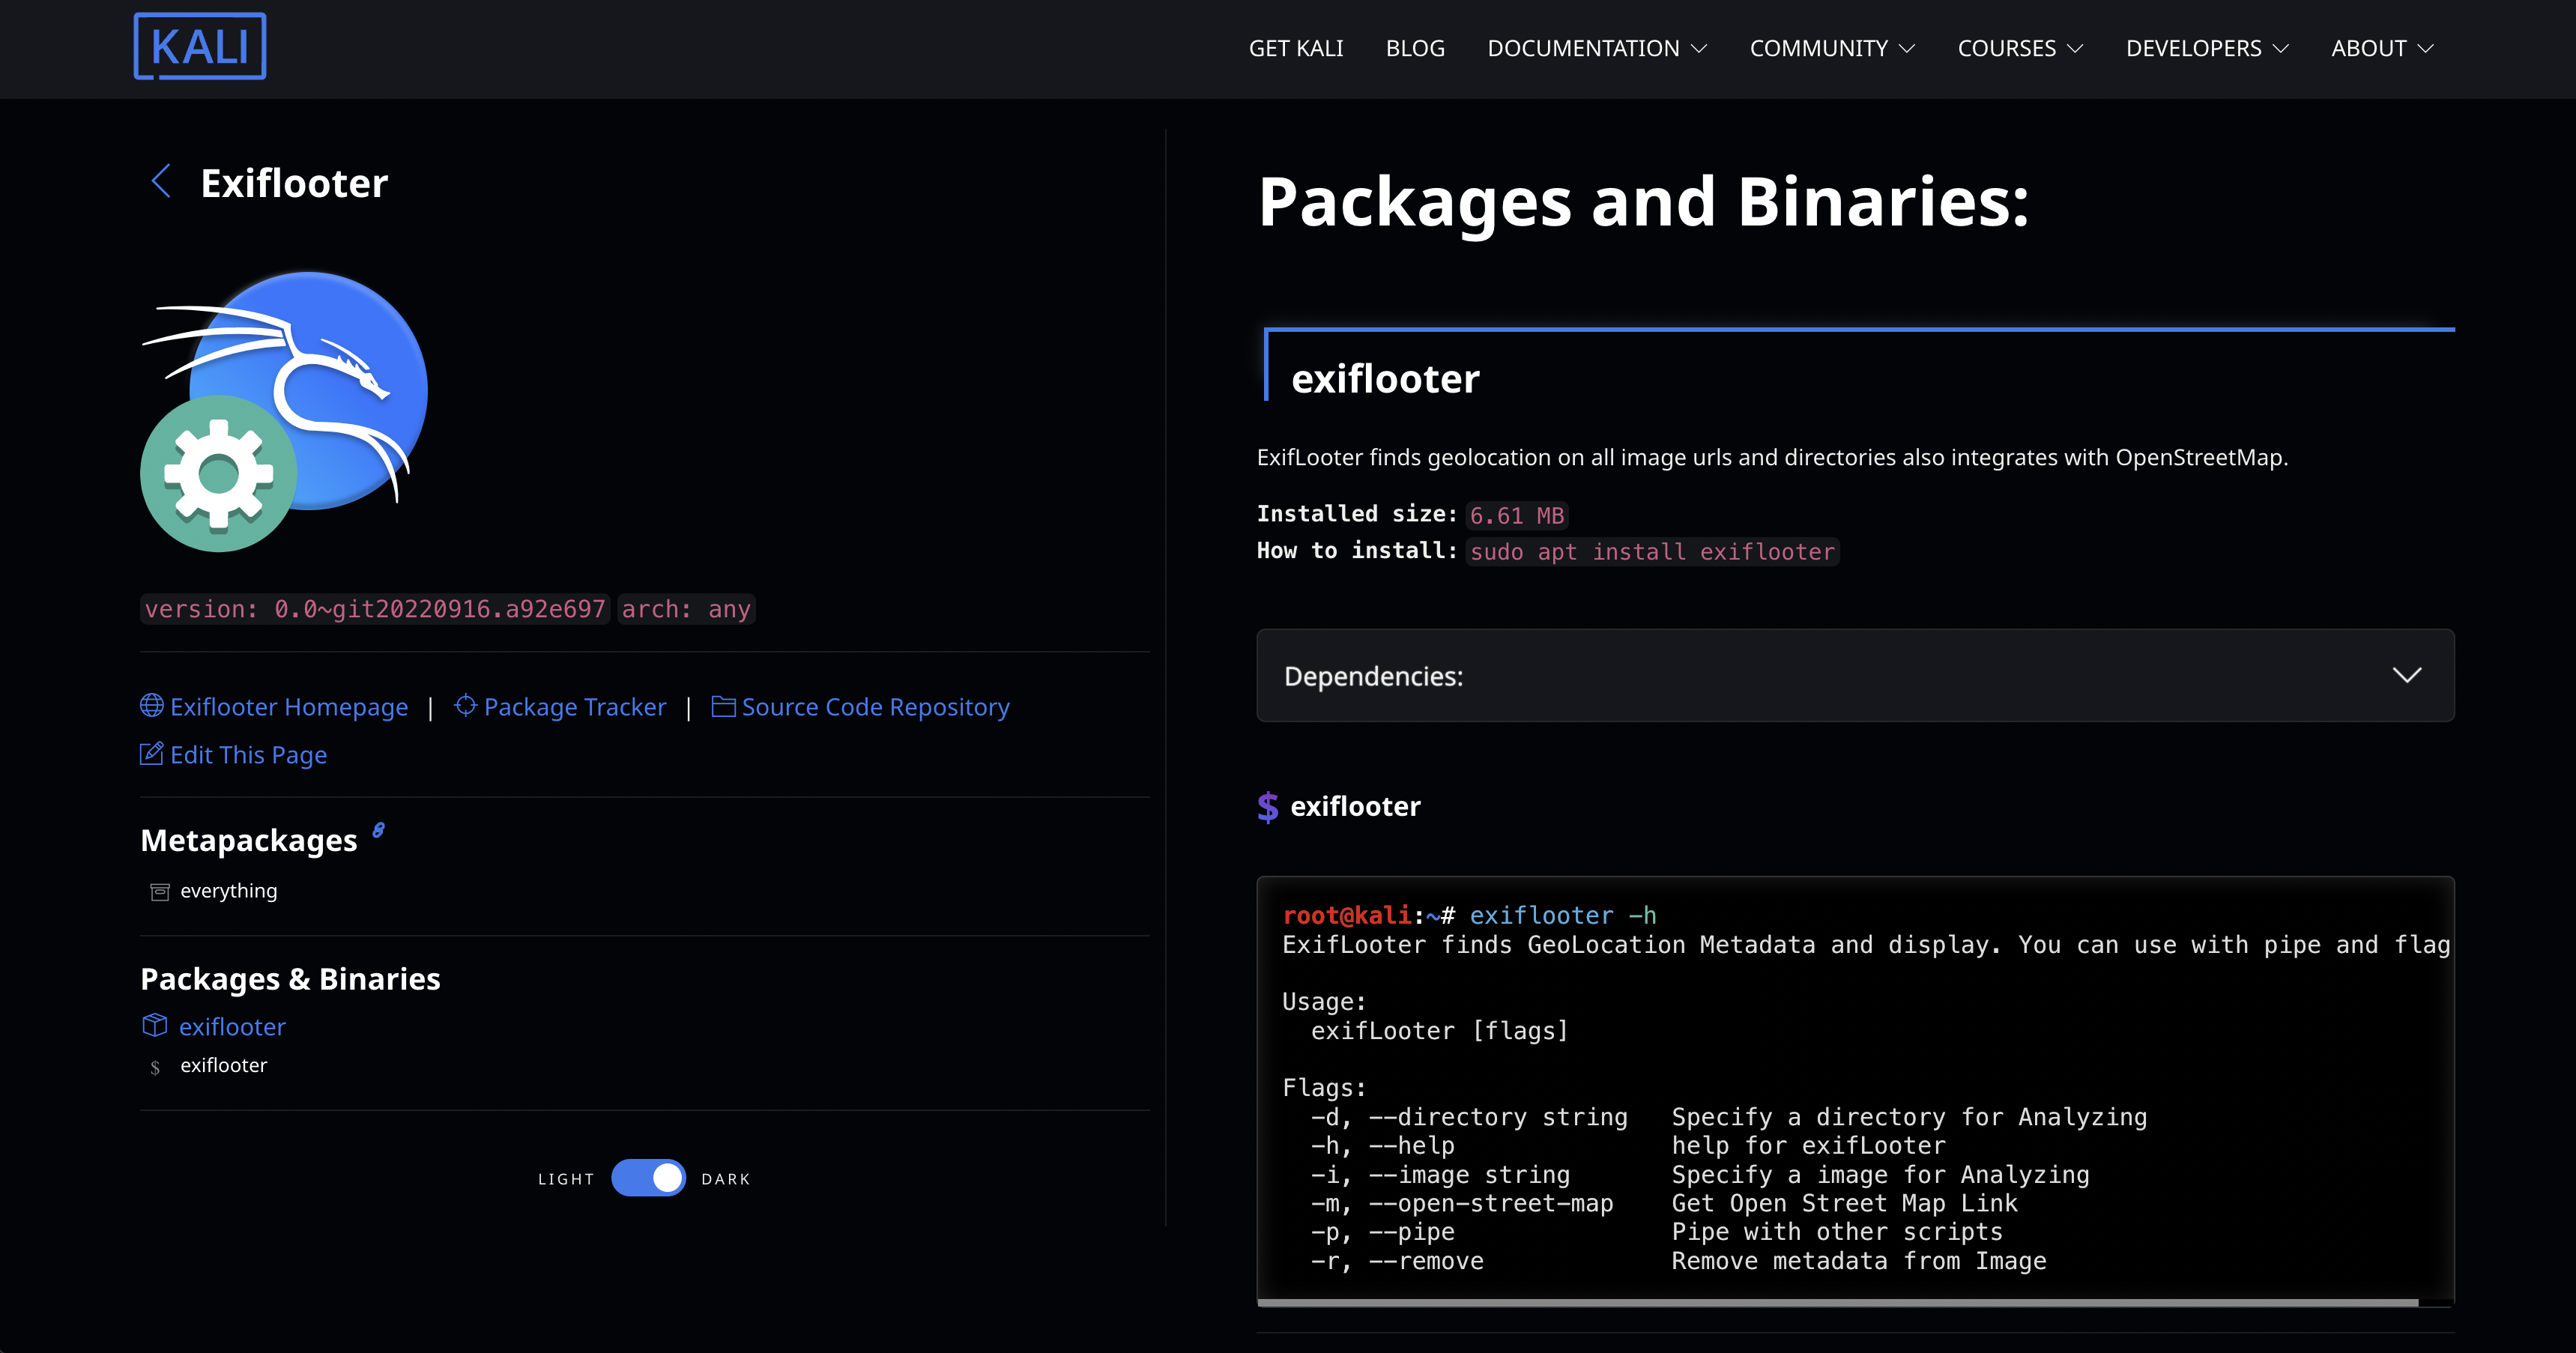Open the everything metapackage link
2576x1353 pixels.
[229, 891]
